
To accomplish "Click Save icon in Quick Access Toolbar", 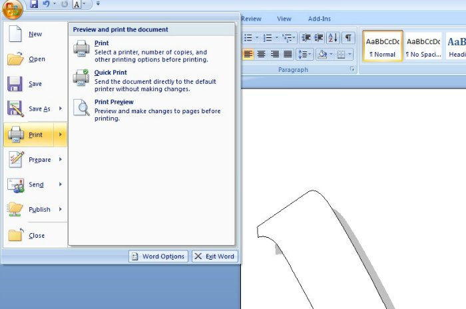I will click(x=34, y=4).
